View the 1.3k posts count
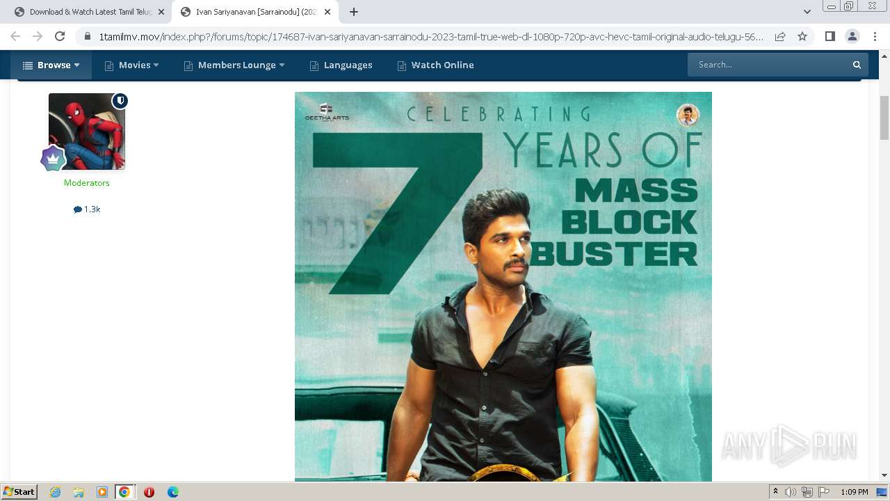Image resolution: width=890 pixels, height=501 pixels. click(87, 209)
